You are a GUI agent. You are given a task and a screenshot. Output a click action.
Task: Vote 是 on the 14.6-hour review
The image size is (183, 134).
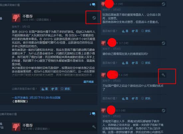click(x=45, y=89)
